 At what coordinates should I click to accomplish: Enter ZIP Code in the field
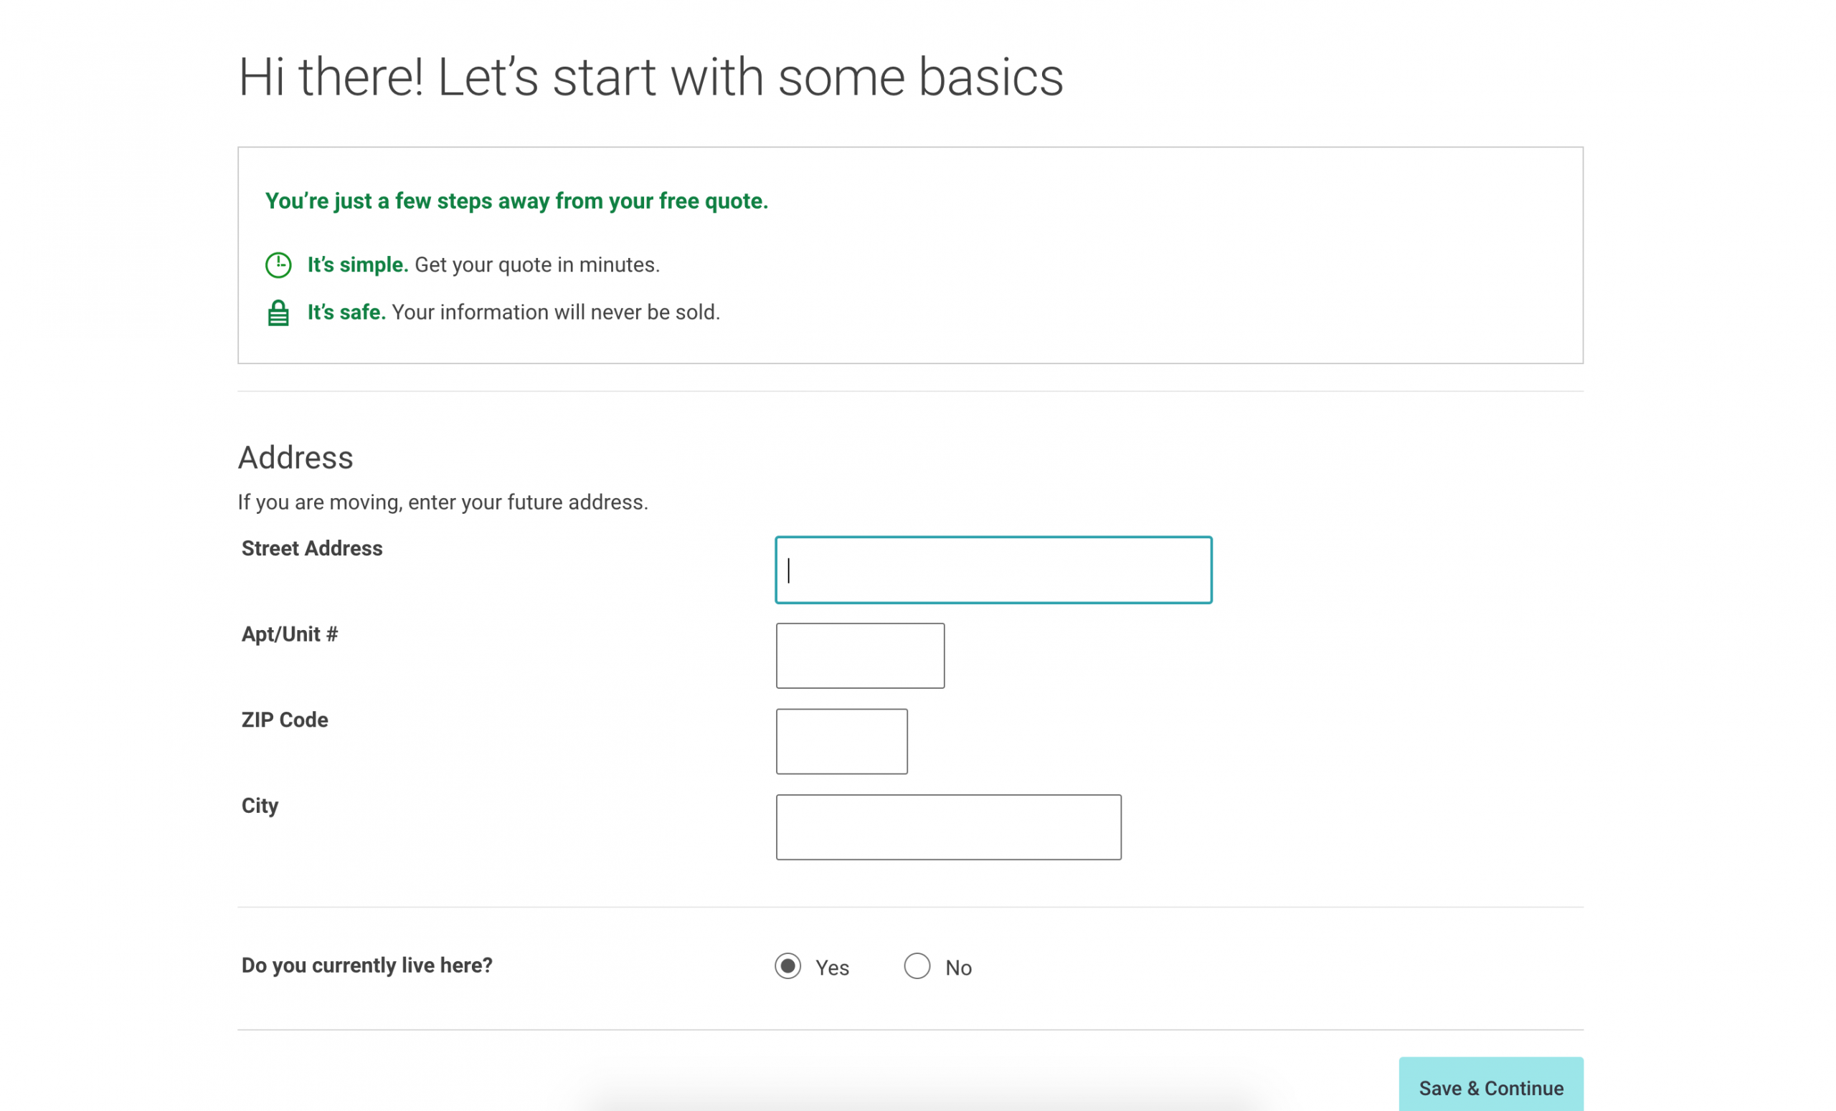click(841, 740)
